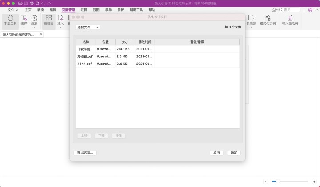Screen dimensions: 320x187
Task: Open the Thumbnails (缩略图) view
Action: coord(48,18)
